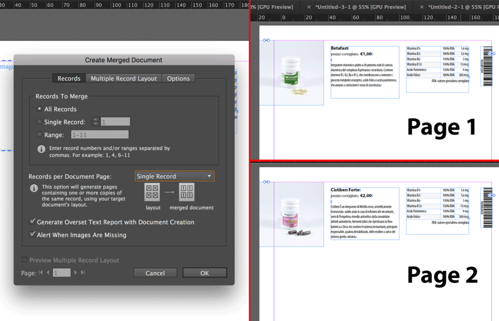The height and width of the screenshot is (321, 499).
Task: Click the link icon above Cistiben image frame
Action: pyautogui.click(x=267, y=182)
